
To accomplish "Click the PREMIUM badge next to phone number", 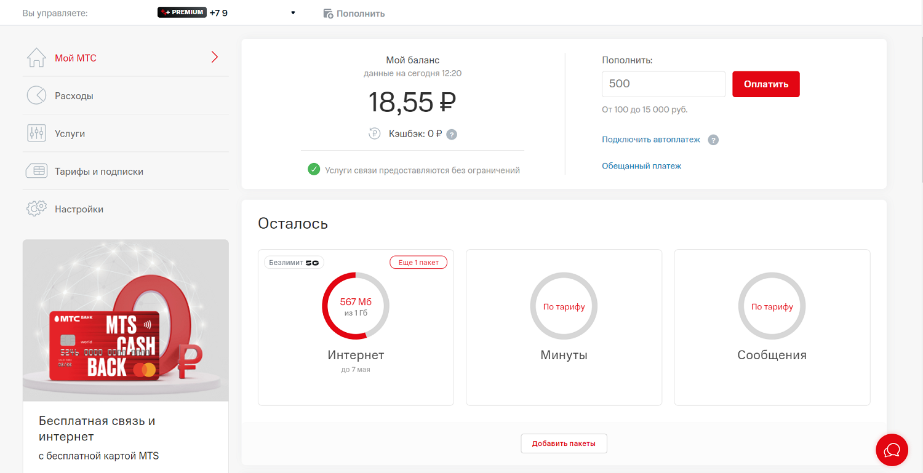I will 182,12.
